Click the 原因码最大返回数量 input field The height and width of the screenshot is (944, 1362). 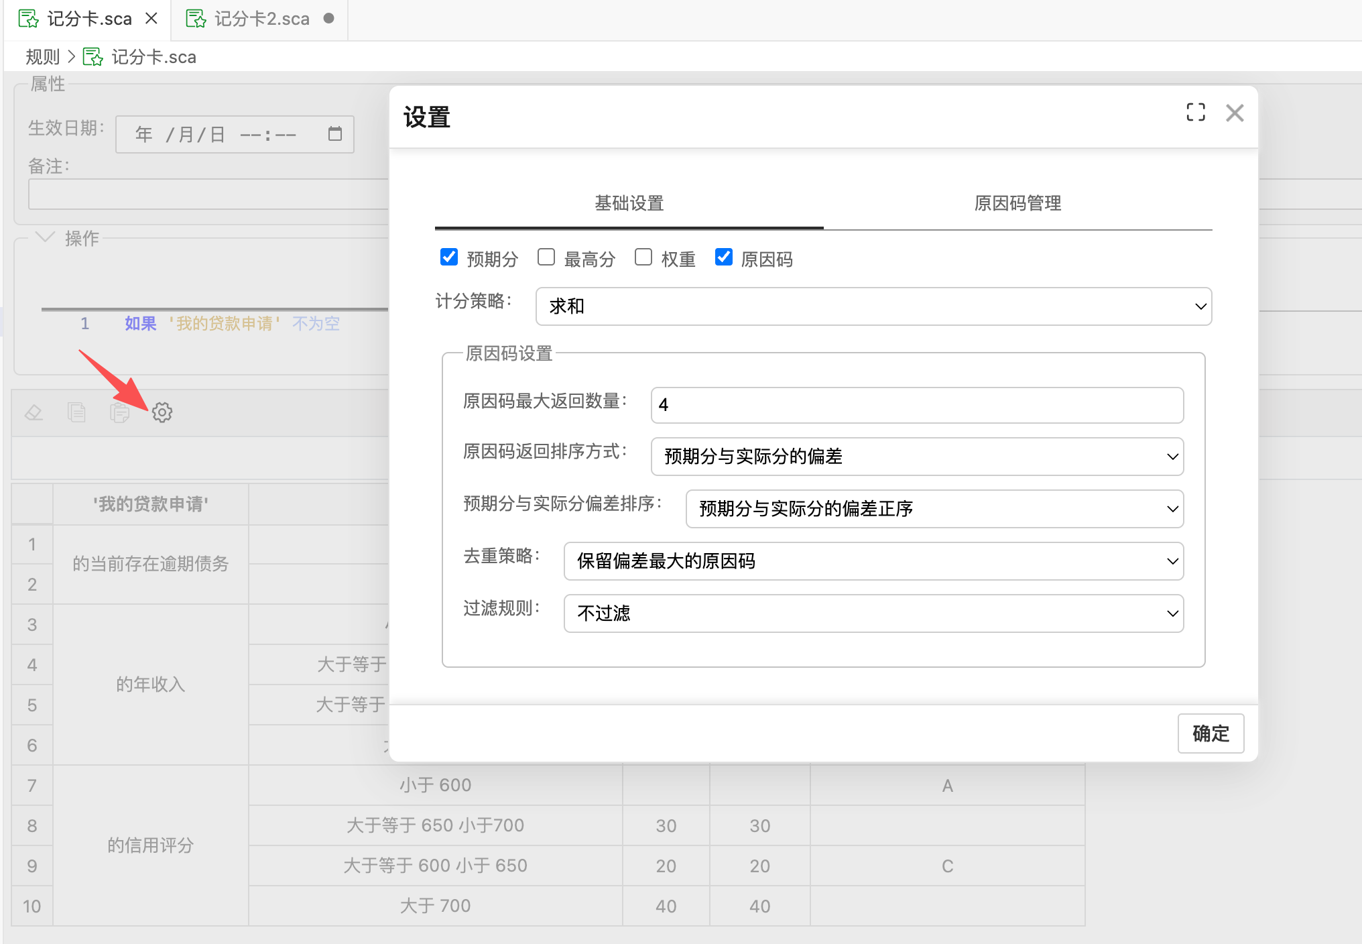pos(917,405)
